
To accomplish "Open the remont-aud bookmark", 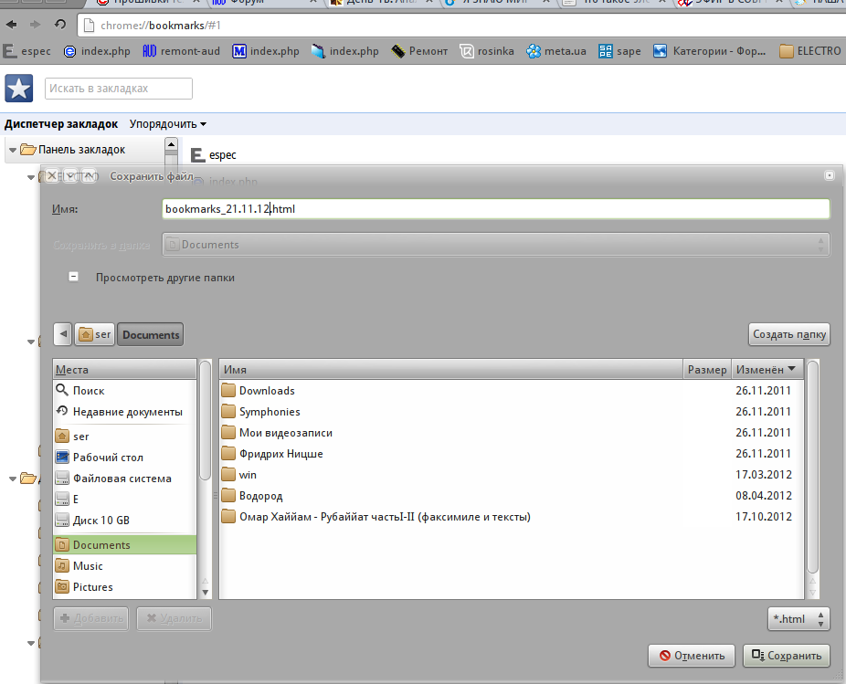I will pos(181,51).
